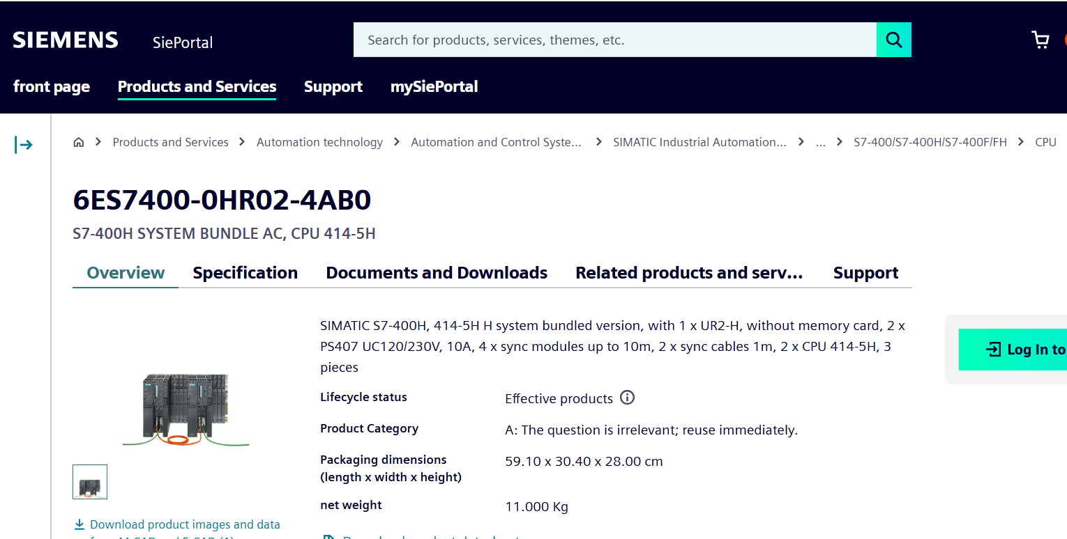
Task: Click the magnifying glass search button
Action: 893,40
